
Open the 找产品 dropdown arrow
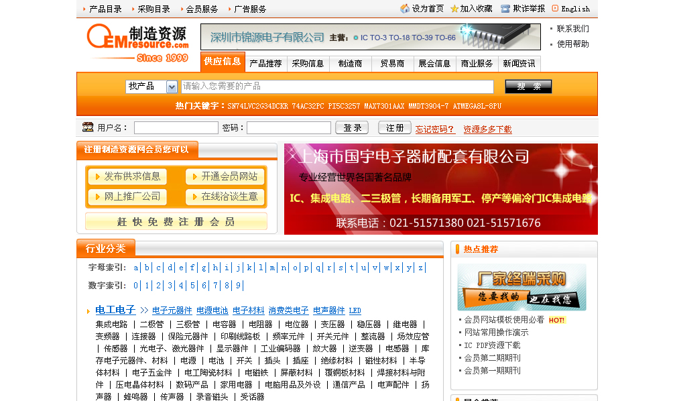(x=172, y=87)
